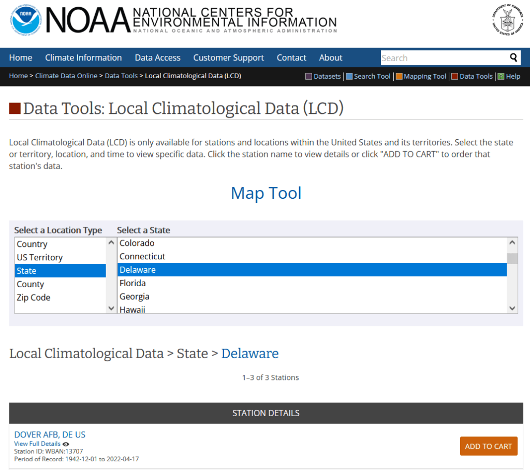Open the Data Access menu

click(x=157, y=57)
